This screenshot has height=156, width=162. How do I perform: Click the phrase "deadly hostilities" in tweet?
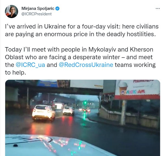click(131, 34)
